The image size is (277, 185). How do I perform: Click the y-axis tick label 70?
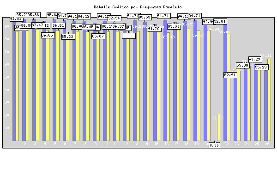(x=7, y=52)
